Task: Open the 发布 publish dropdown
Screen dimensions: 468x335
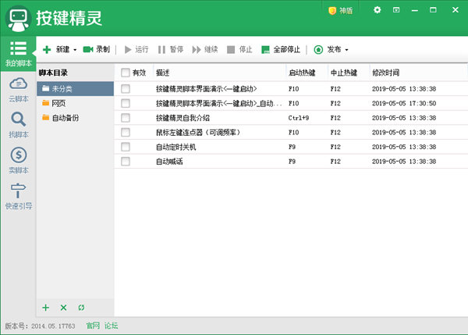Action: coord(331,49)
